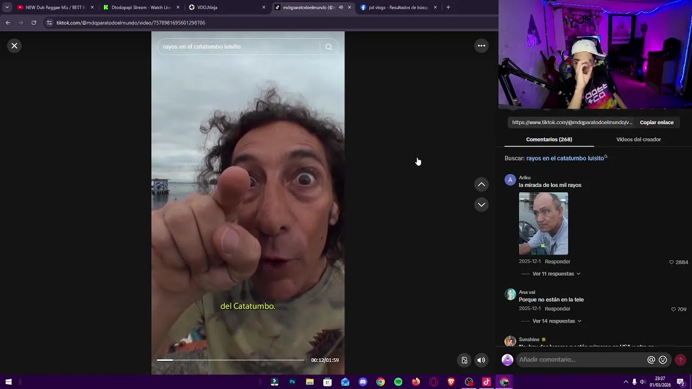The width and height of the screenshot is (692, 389).
Task: Open Photoshop from the taskbar
Action: [x=292, y=382]
